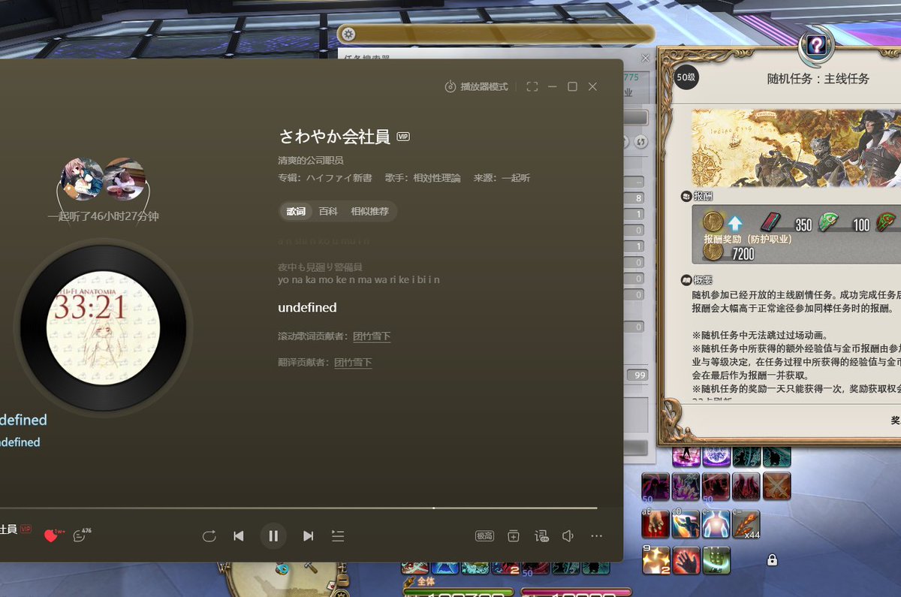Screen dimensions: 901x597
Task: Seek along the song progress bar
Action: coord(300,508)
